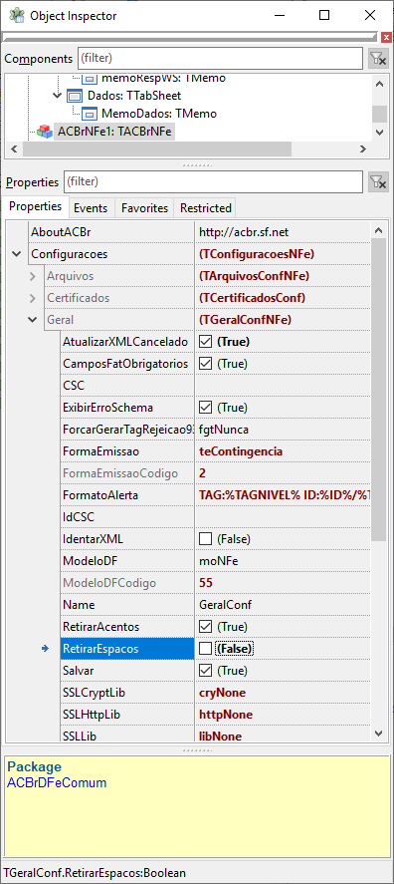Click the ModeloDF value moNFe
The width and height of the screenshot is (394, 884).
(x=218, y=561)
